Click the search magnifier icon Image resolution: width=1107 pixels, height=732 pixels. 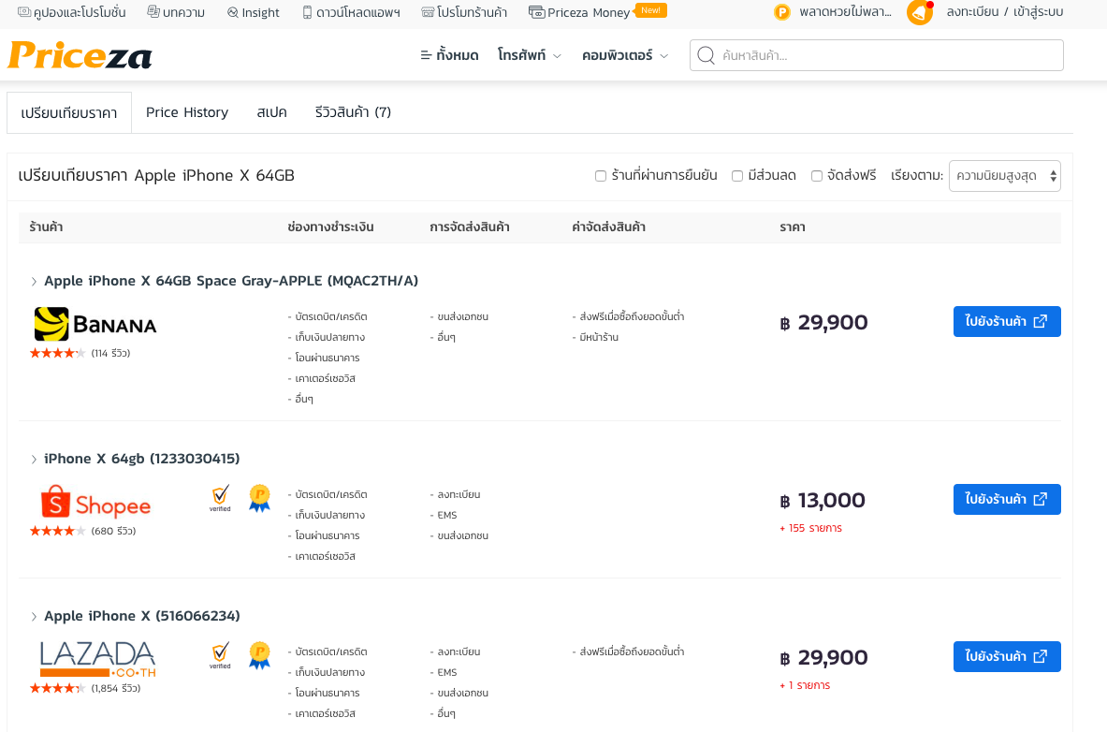tap(706, 55)
